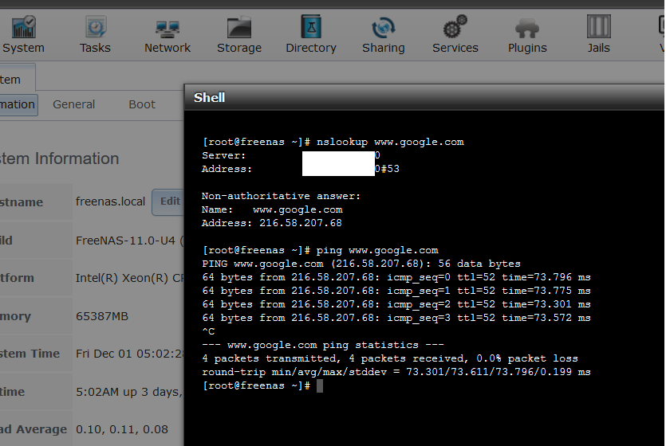Click the Server: line in nslookup output
Screen dimensions: 666x446
click(x=291, y=155)
